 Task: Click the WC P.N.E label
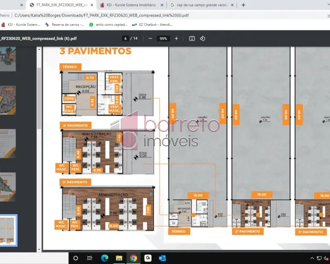pos(69,109)
